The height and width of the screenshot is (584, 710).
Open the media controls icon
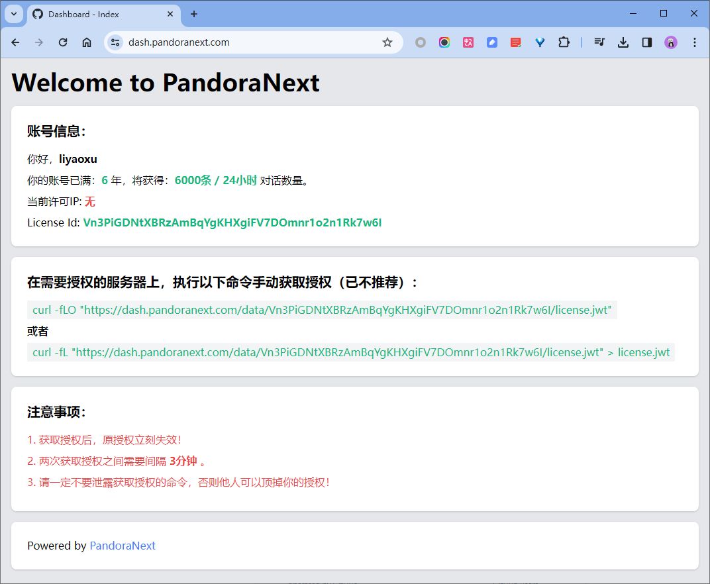click(599, 42)
